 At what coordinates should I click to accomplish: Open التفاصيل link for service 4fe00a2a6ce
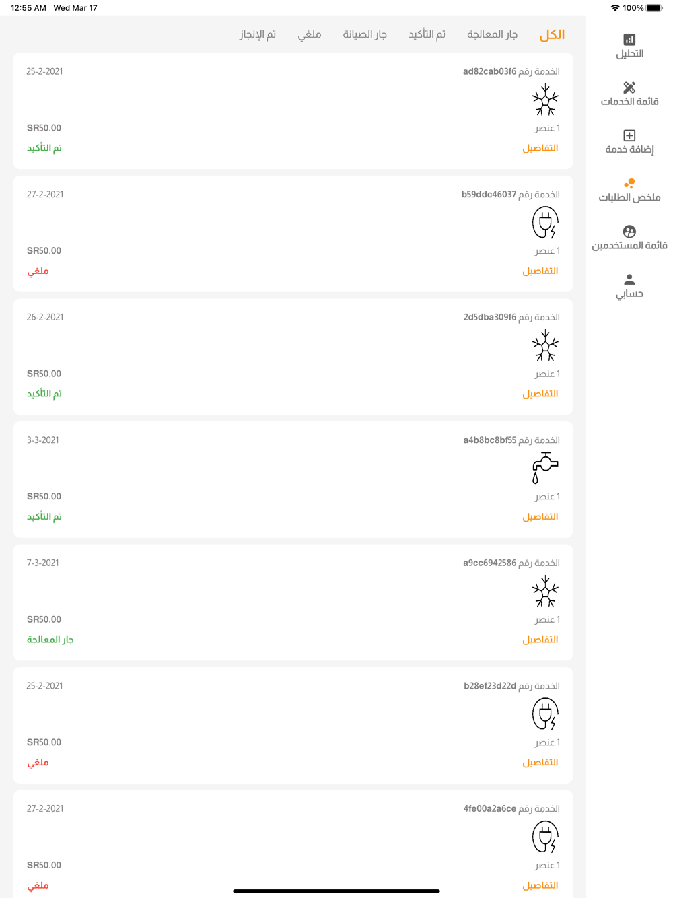[540, 885]
